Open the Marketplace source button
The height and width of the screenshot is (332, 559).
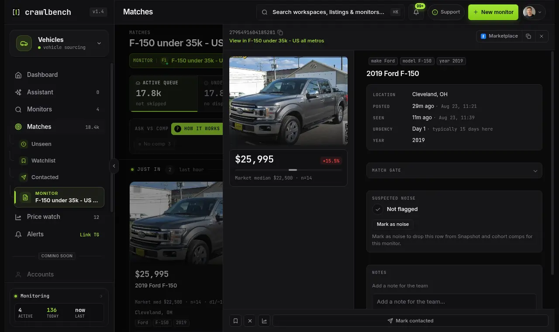click(499, 36)
